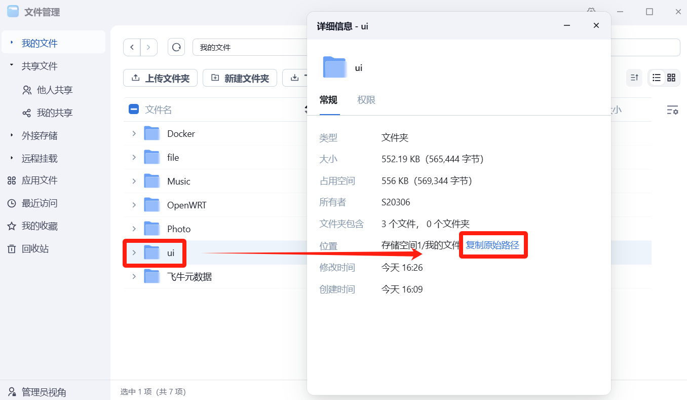687x400 pixels.
Task: Click the Copy Original Path (复制原始路径) link
Action: pyautogui.click(x=492, y=245)
